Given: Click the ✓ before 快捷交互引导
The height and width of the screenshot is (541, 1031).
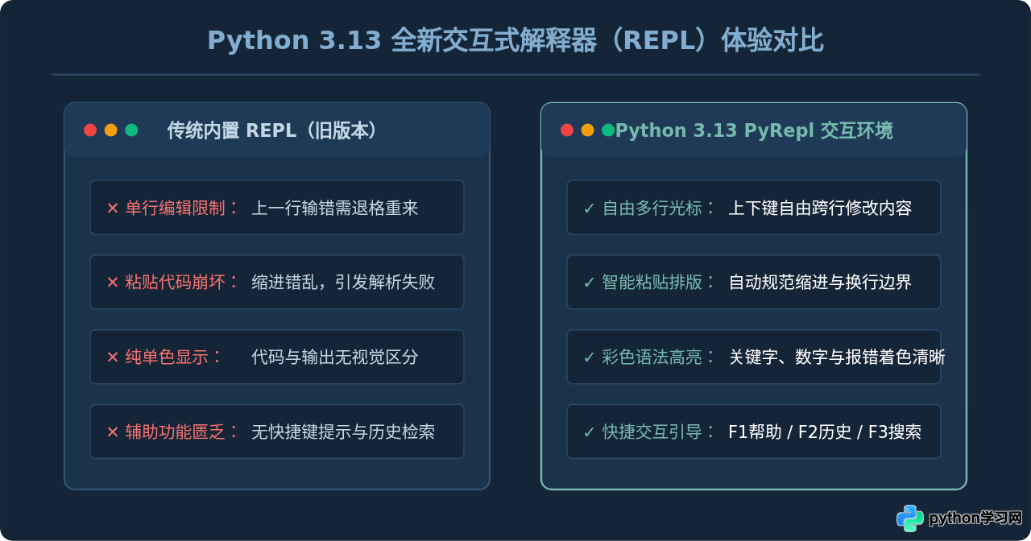Looking at the screenshot, I should click(x=589, y=432).
